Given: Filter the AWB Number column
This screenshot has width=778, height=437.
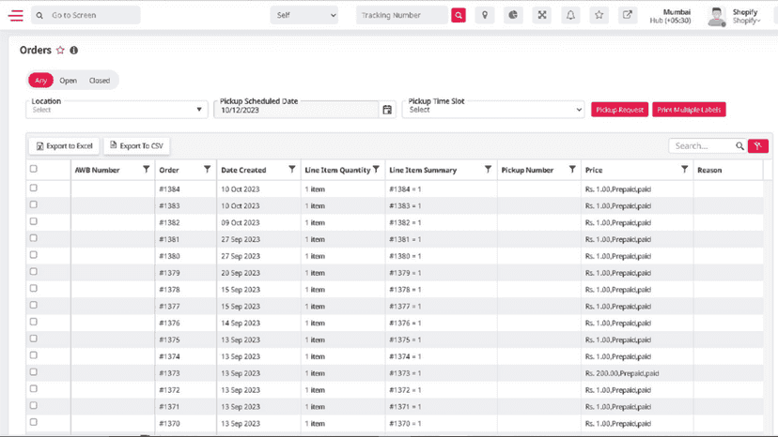Looking at the screenshot, I should pyautogui.click(x=146, y=170).
